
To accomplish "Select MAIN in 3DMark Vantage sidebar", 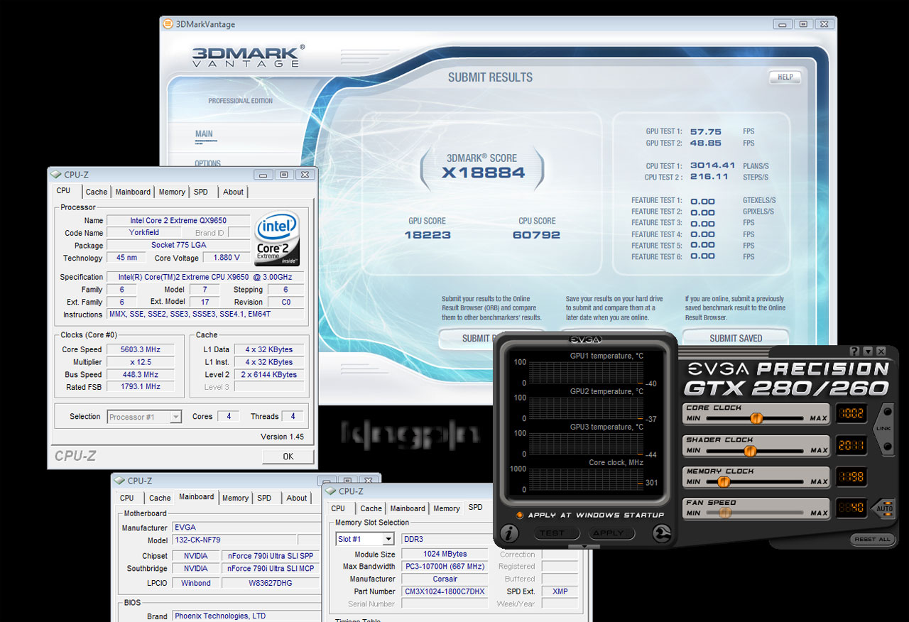I will 204,133.
